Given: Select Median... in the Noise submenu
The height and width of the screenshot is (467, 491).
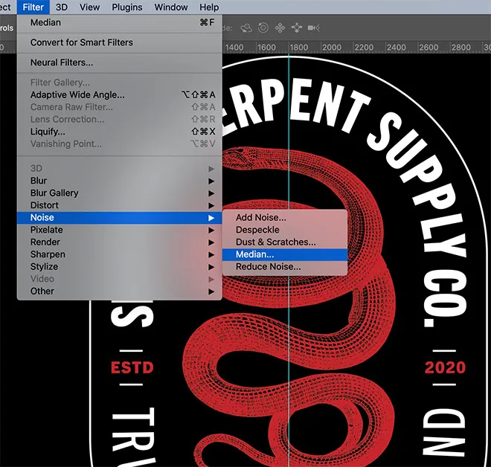Looking at the screenshot, I should click(x=255, y=254).
